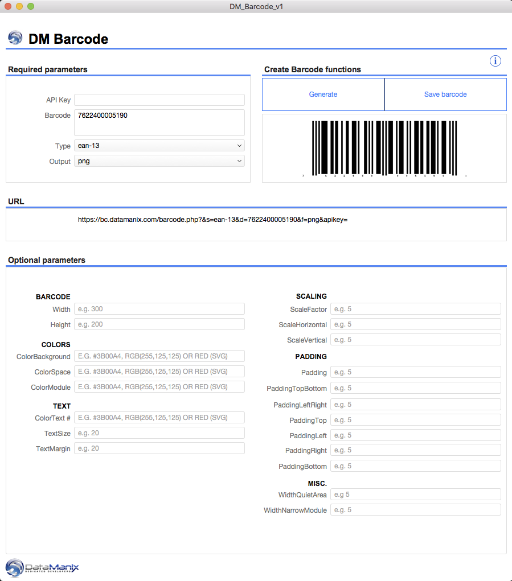This screenshot has height=581, width=512.
Task: Click the generated barcode image preview
Action: (x=384, y=148)
